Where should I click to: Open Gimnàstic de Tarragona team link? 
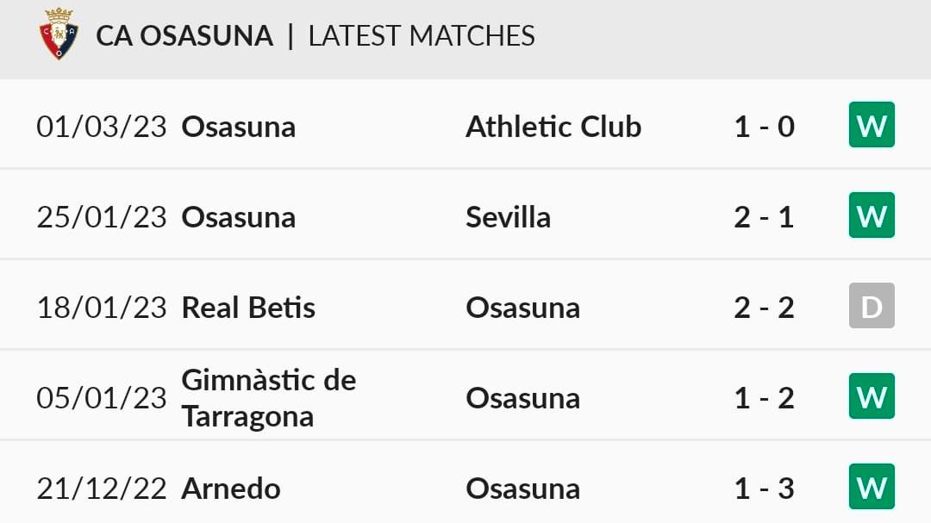click(268, 398)
